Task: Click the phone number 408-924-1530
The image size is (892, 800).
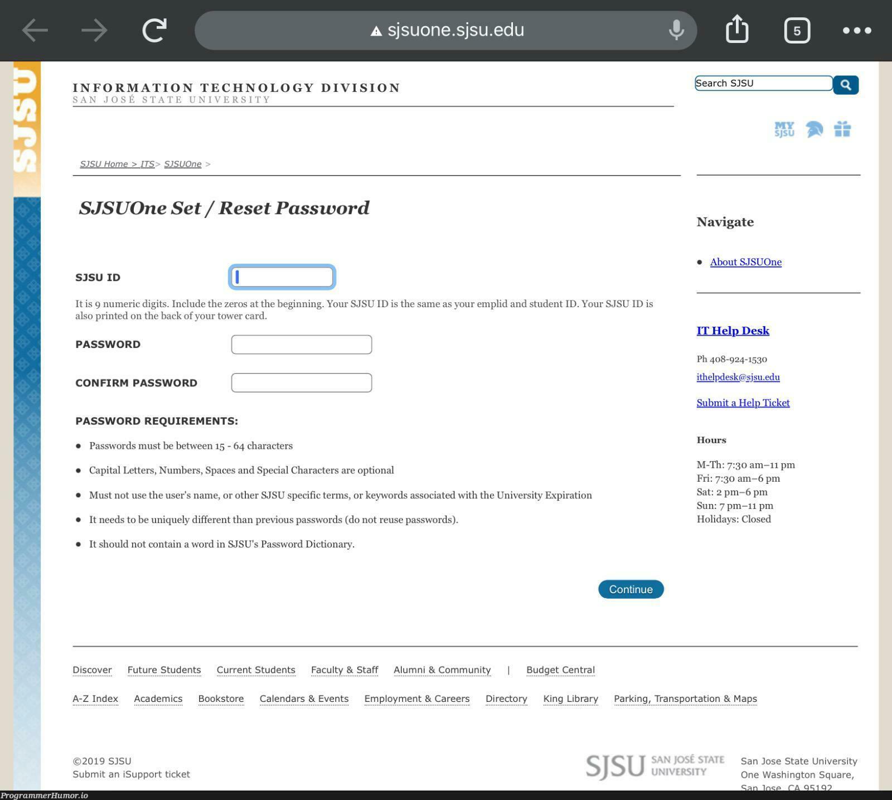Action: pos(738,359)
